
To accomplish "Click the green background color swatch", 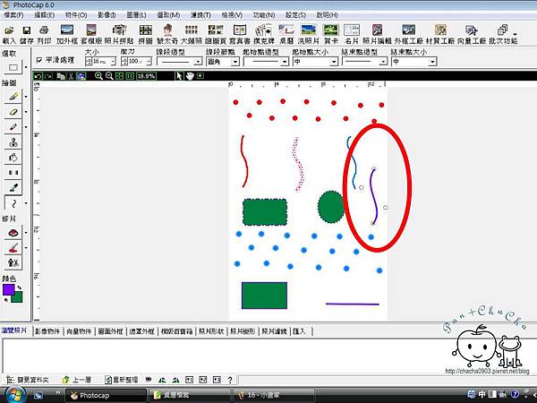I will pos(18,298).
